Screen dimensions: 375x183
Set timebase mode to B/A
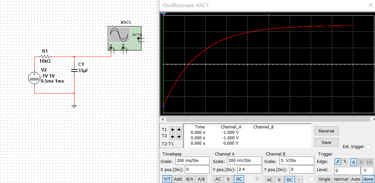[190, 179]
